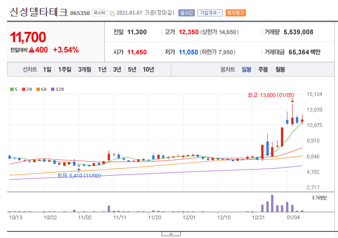Select the 1일 line chart period
Screen dimensions: 338x238
pyautogui.click(x=47, y=69)
